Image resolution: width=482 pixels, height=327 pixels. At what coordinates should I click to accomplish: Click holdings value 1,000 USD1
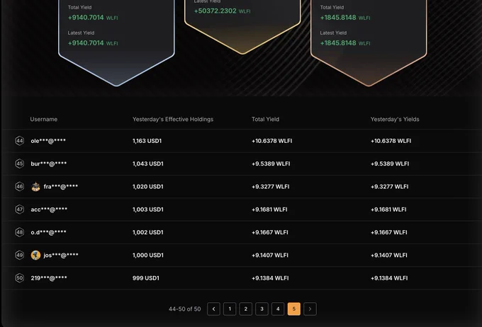[148, 255]
